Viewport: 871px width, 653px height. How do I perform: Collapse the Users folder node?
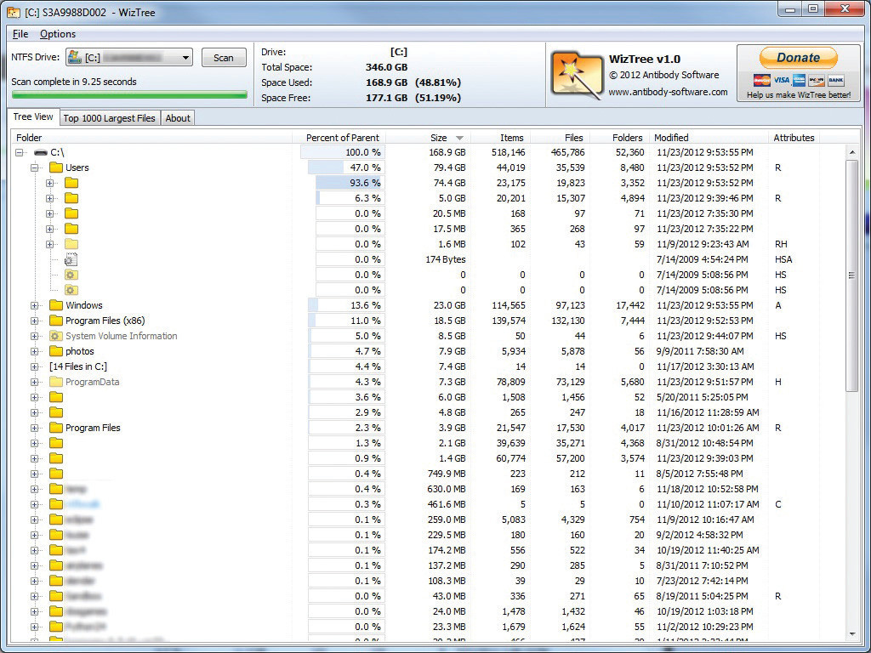35,168
